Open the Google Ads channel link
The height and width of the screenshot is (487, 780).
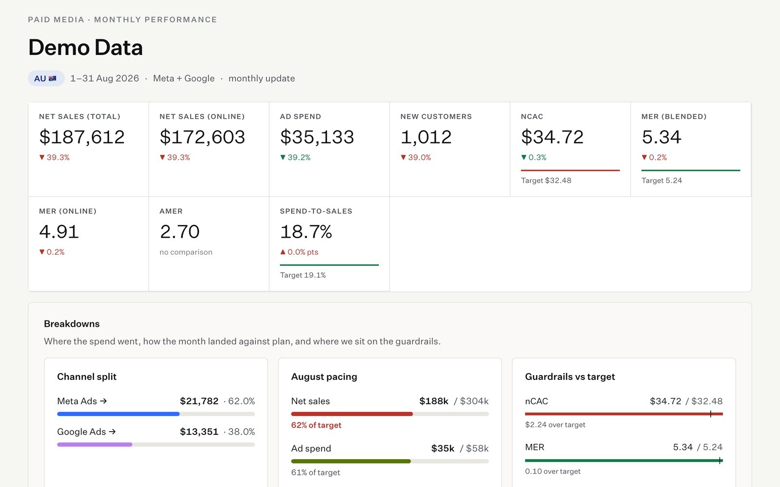(x=86, y=432)
